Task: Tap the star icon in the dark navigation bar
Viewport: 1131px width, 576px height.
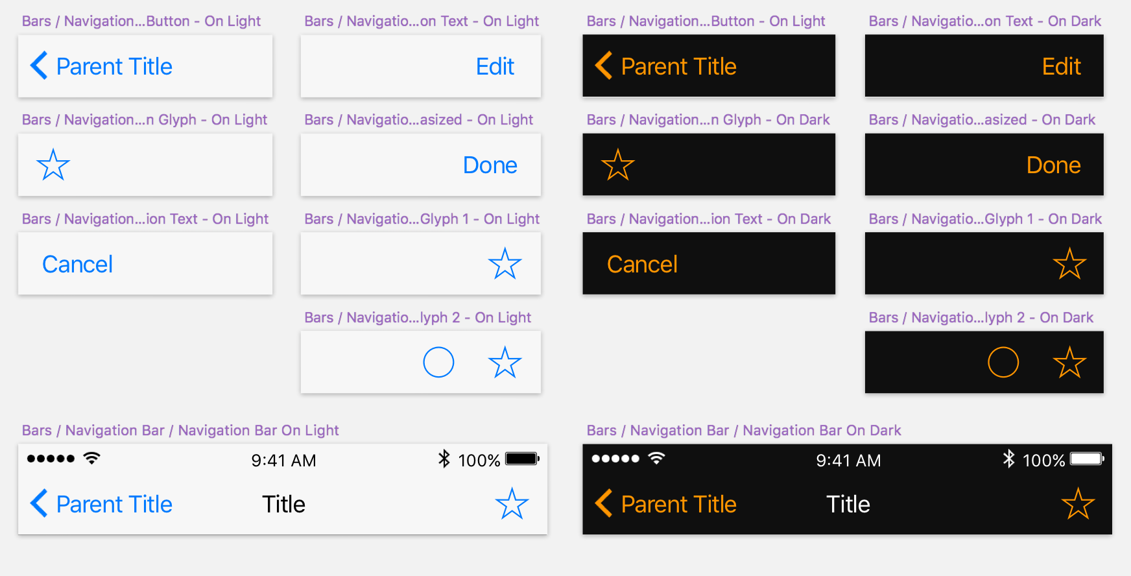Action: 1078,503
